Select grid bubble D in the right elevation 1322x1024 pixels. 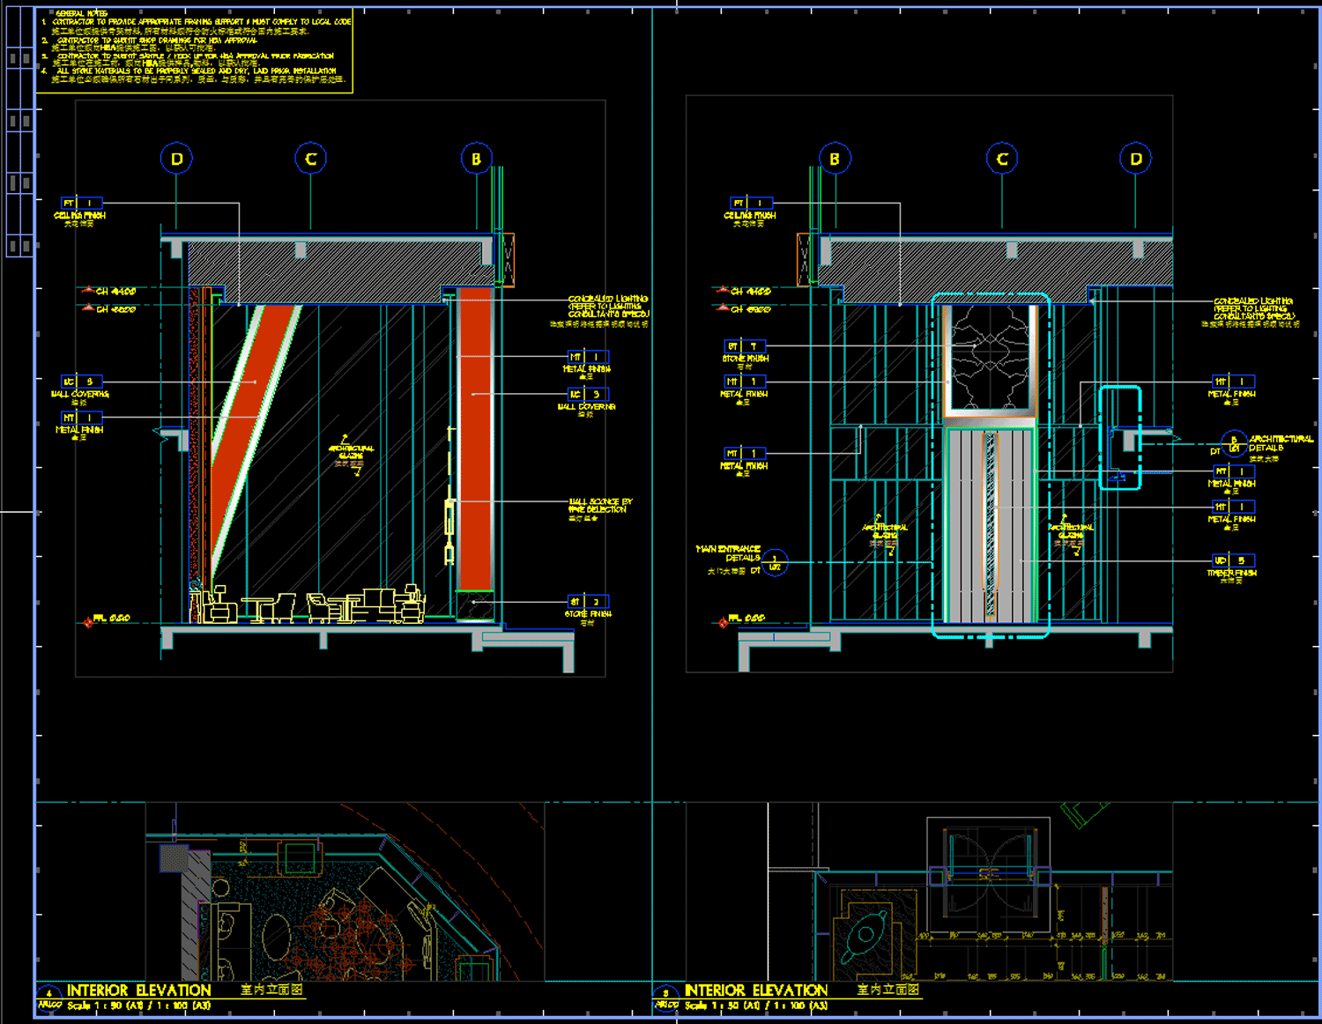(1135, 159)
